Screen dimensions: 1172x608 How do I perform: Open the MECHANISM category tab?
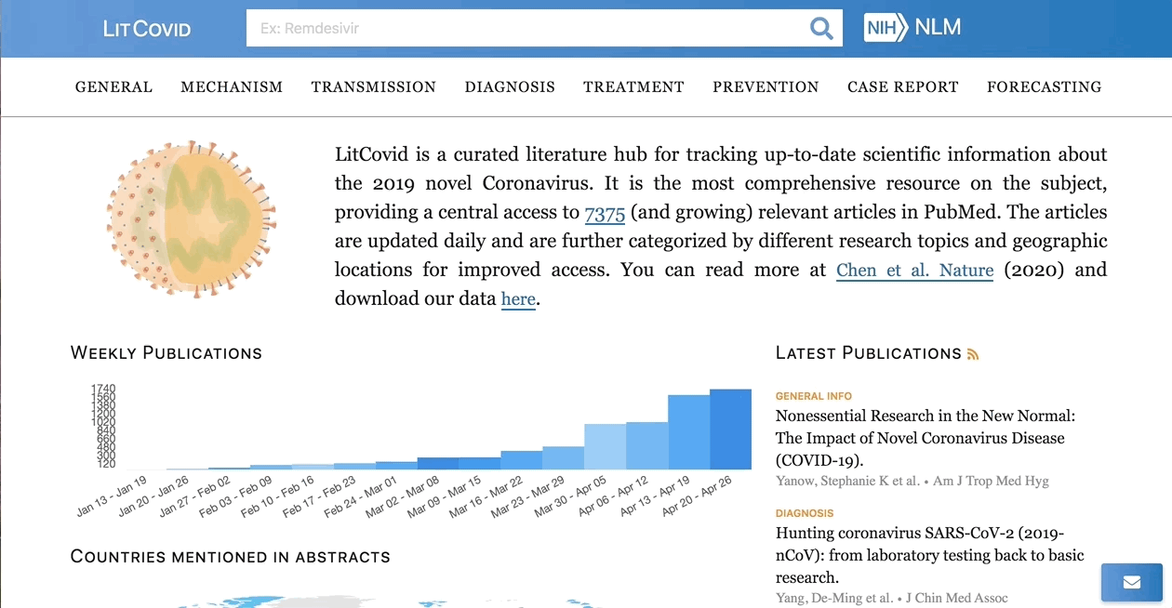tap(232, 86)
